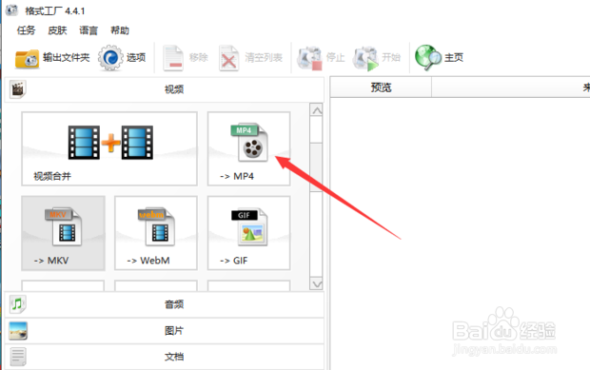Image resolution: width=590 pixels, height=370 pixels.
Task: Open the 语言 language menu
Action: click(x=88, y=30)
